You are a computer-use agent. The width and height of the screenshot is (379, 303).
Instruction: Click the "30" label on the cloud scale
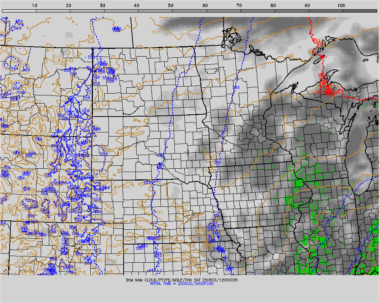click(103, 6)
